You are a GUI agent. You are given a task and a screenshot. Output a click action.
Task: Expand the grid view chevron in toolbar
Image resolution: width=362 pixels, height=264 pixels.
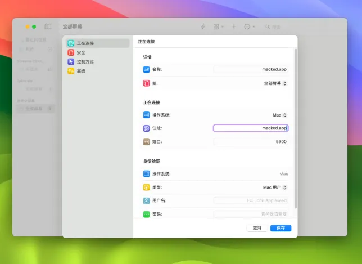point(223,27)
